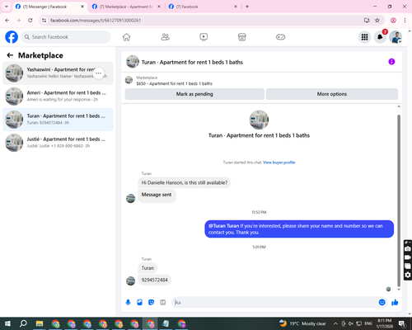Screen dimensions: 412x330
Task: Attach a photo using the image icon
Action: tap(139, 303)
